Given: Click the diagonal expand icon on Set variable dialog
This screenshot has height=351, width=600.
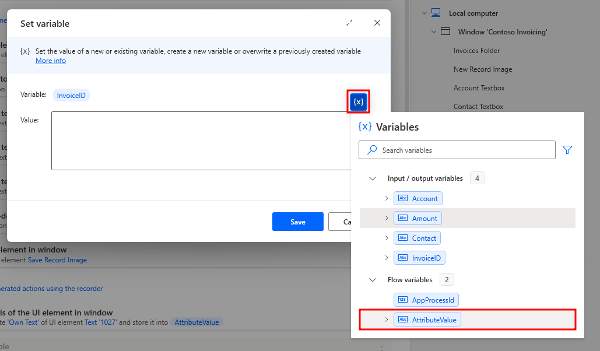Looking at the screenshot, I should click(x=349, y=23).
